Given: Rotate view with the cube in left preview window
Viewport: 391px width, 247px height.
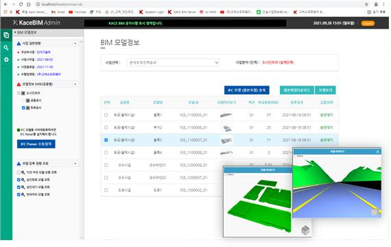Looking at the screenshot, I should click(x=305, y=230).
